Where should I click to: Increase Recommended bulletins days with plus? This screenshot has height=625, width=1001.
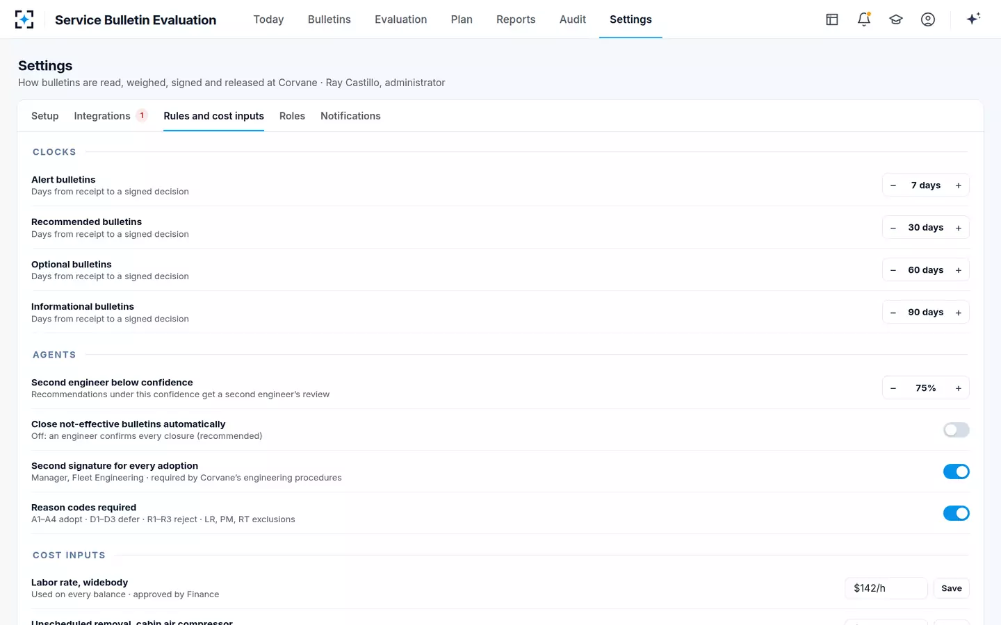tap(959, 228)
